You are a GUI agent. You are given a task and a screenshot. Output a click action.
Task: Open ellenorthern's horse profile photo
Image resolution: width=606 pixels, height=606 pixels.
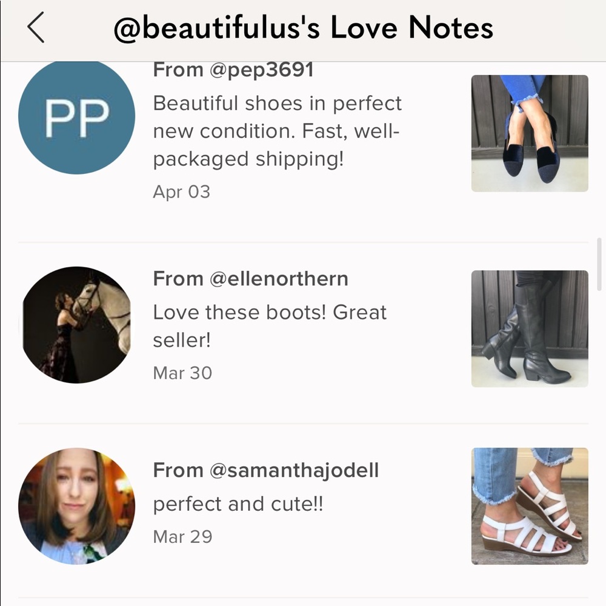click(76, 325)
